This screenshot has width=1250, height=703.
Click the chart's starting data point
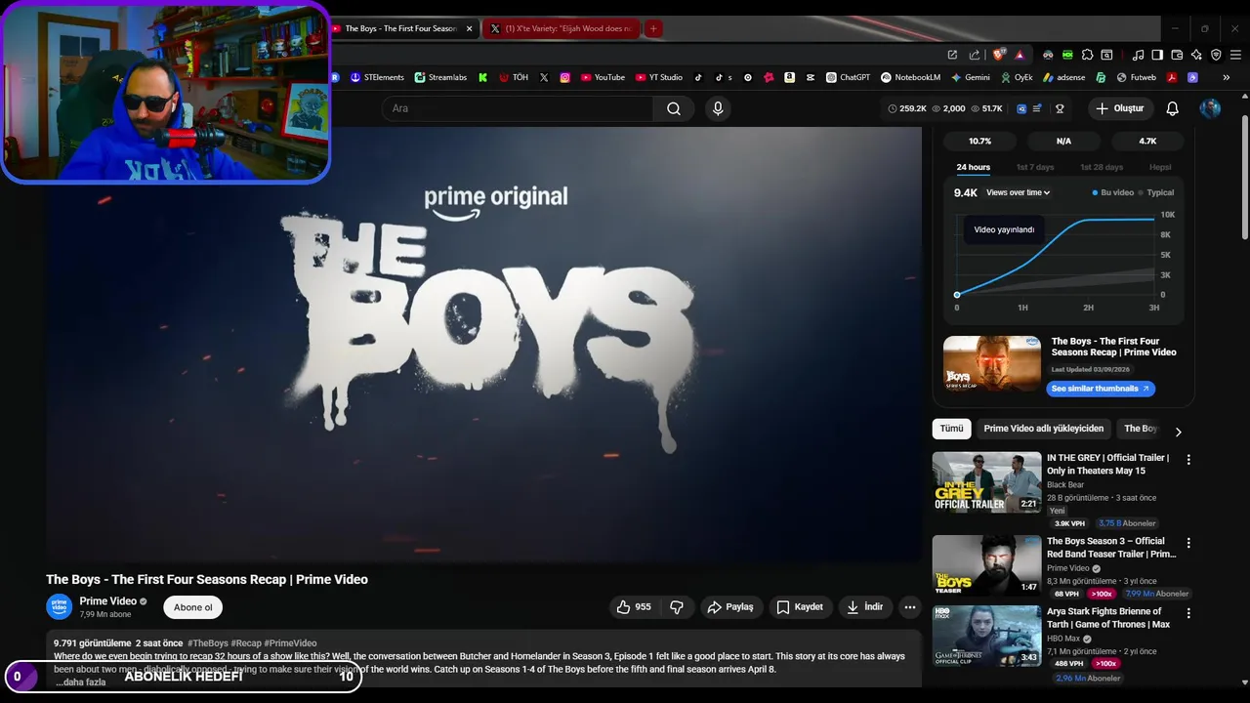pyautogui.click(x=957, y=295)
